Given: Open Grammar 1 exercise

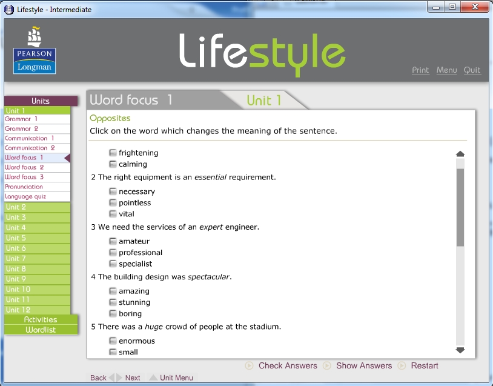Looking at the screenshot, I should [37, 119].
